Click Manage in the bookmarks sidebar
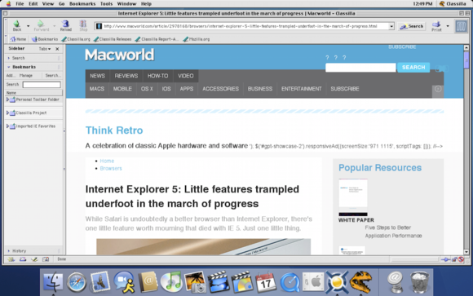Image resolution: width=473 pixels, height=296 pixels. [26, 76]
